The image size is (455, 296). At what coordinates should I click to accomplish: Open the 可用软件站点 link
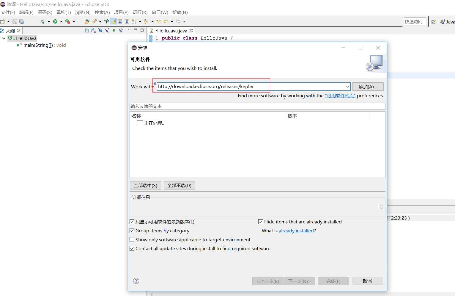[x=340, y=96]
